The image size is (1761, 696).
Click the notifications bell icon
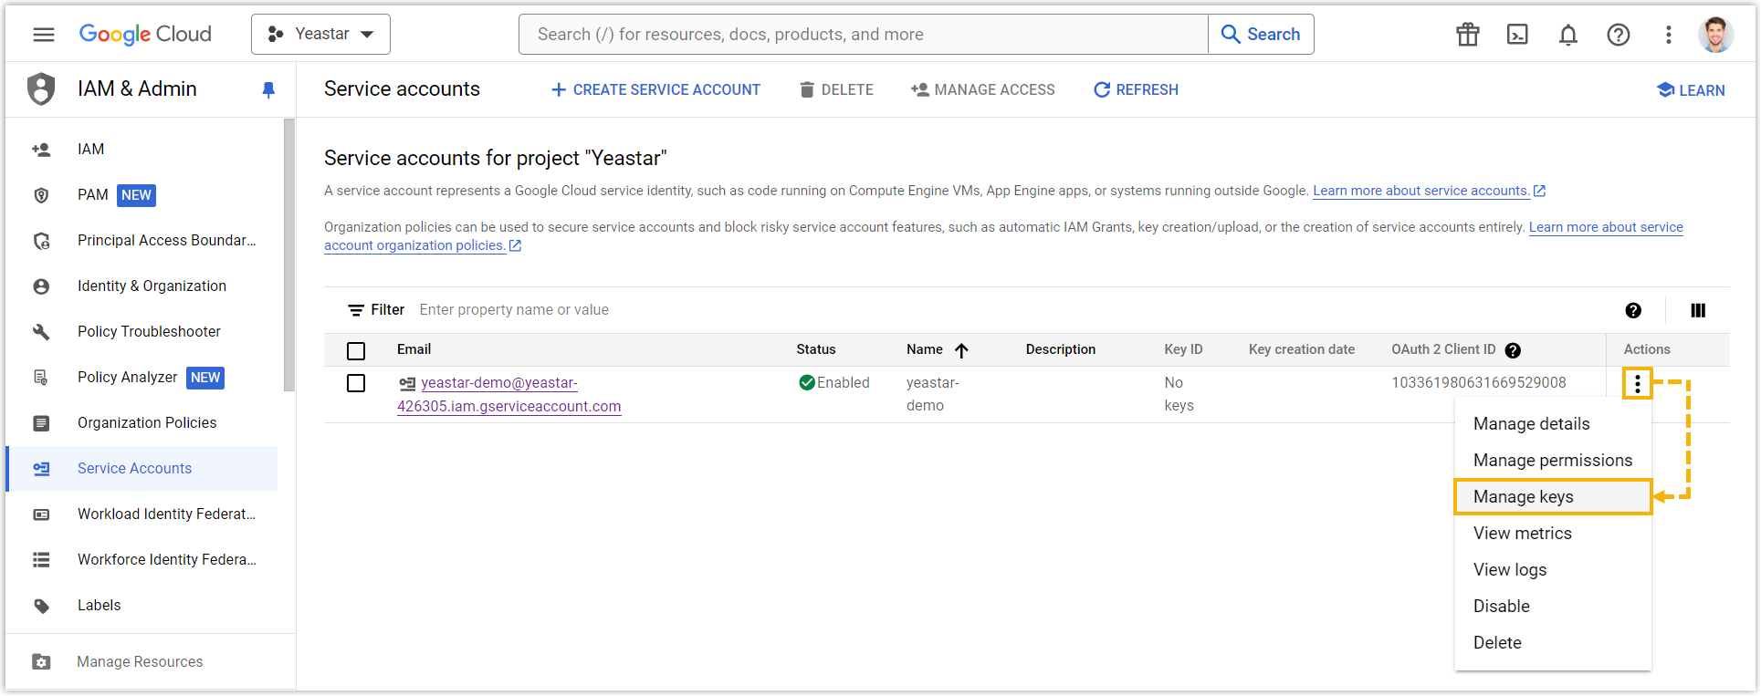(1567, 35)
